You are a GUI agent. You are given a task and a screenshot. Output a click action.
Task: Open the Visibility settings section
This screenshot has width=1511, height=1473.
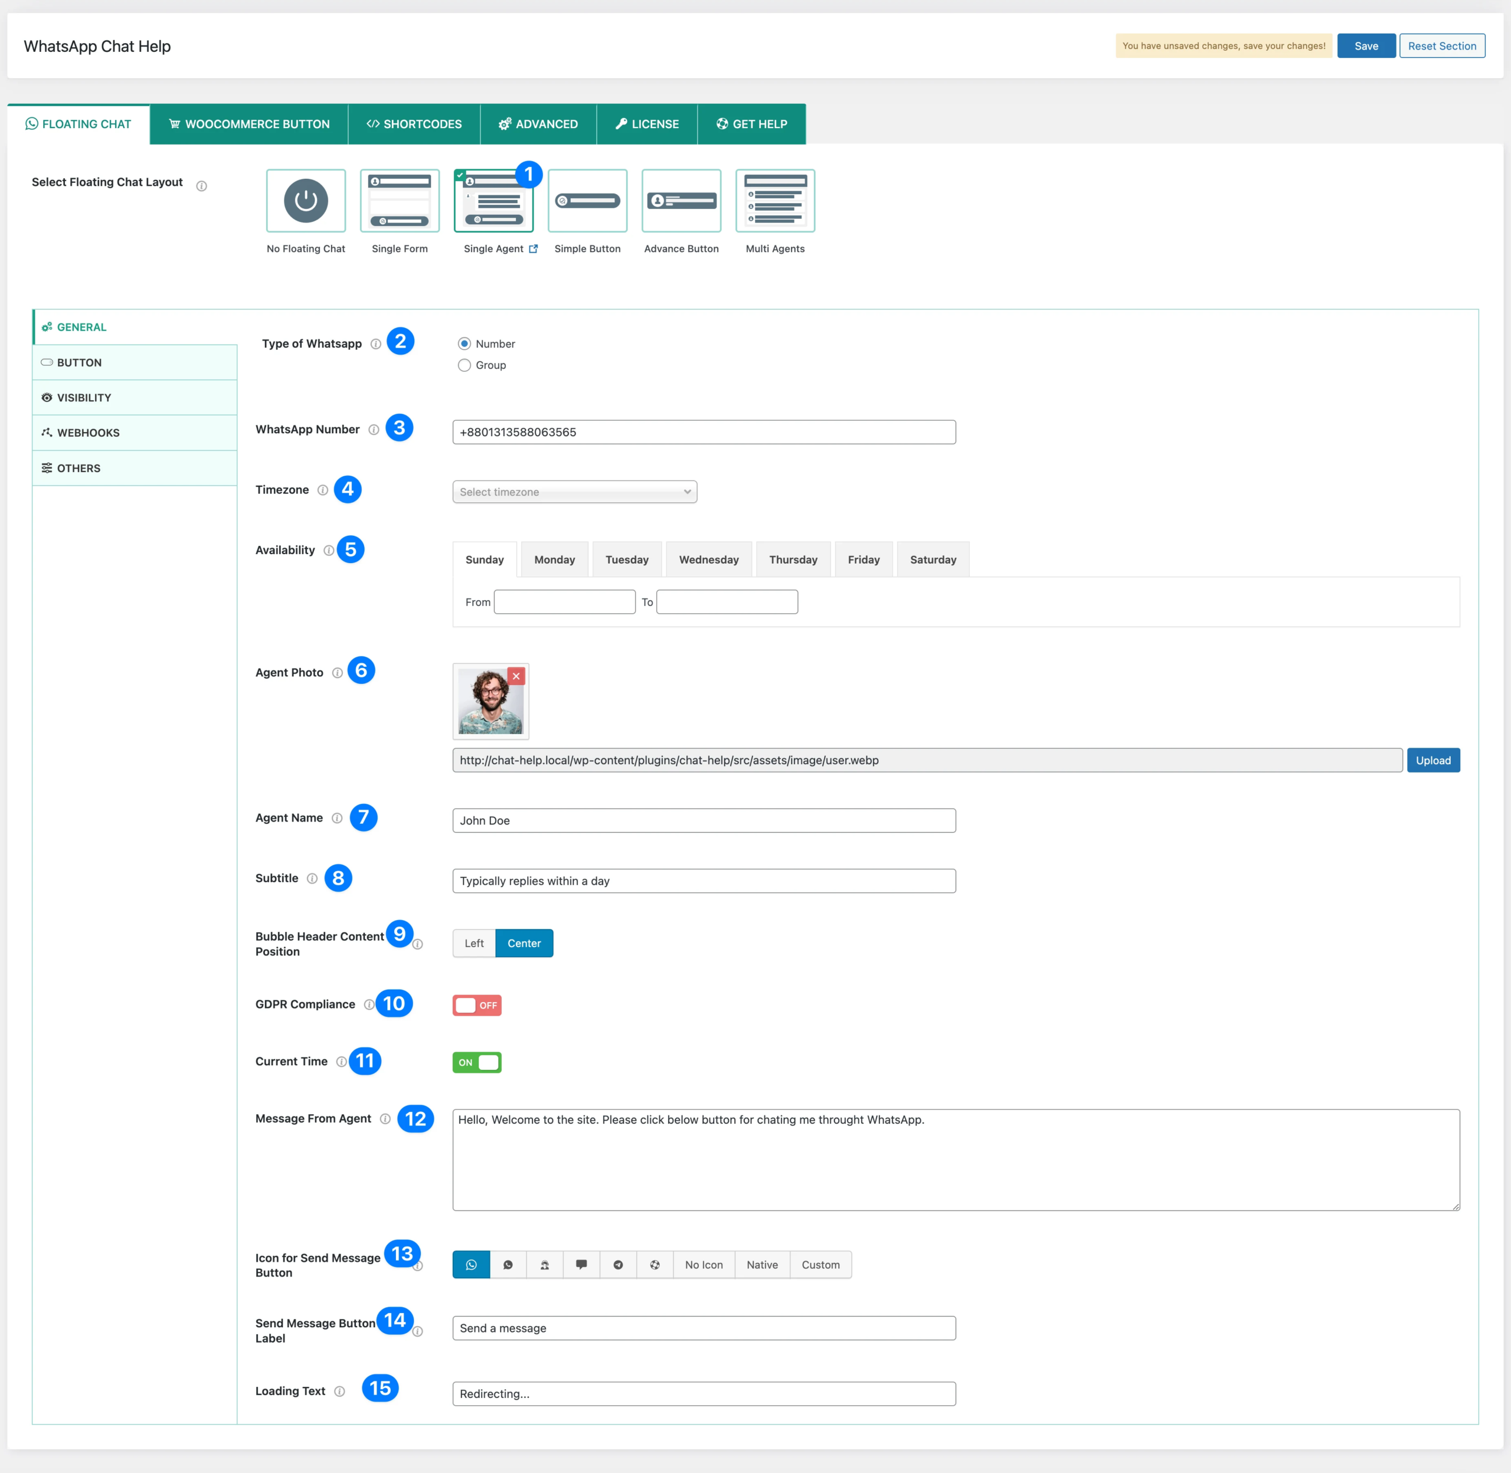click(135, 398)
